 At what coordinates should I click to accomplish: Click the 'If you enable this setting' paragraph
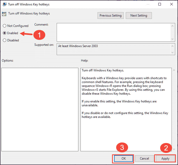click(x=119, y=103)
